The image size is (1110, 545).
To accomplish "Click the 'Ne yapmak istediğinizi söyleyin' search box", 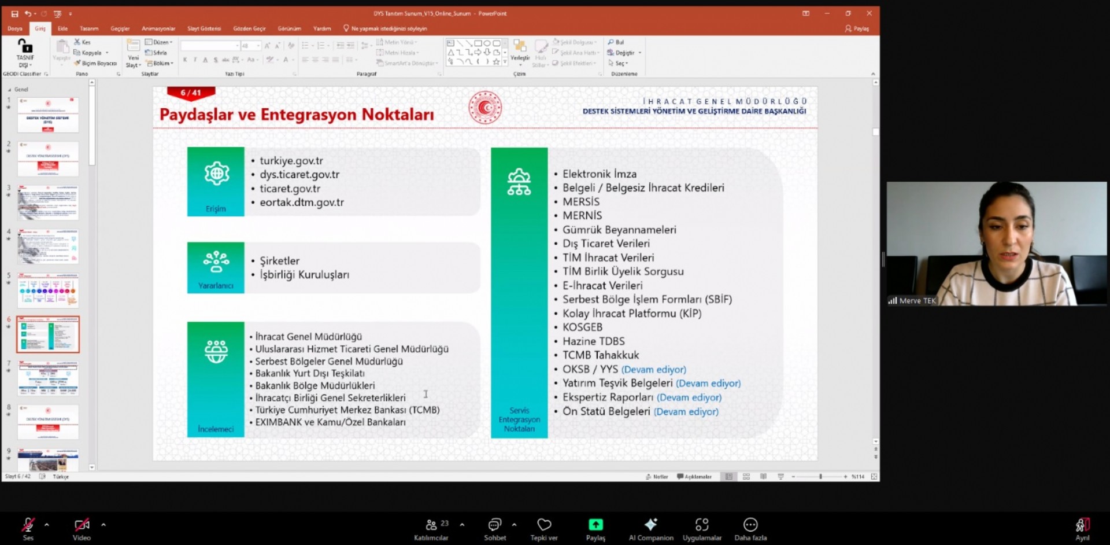I will tap(386, 28).
